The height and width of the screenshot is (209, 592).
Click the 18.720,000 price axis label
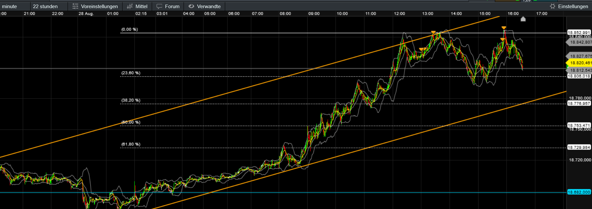(x=580, y=160)
